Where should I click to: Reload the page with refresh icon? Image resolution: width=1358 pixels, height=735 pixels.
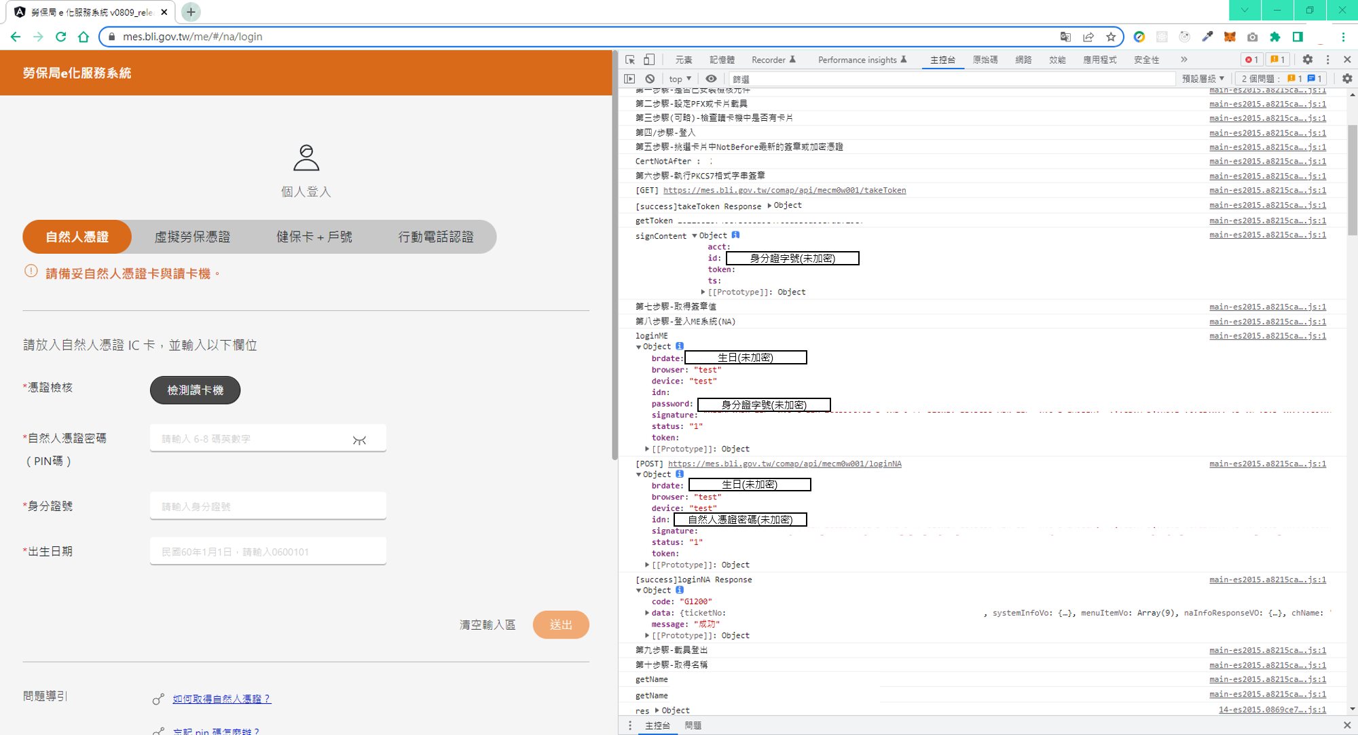tap(61, 37)
